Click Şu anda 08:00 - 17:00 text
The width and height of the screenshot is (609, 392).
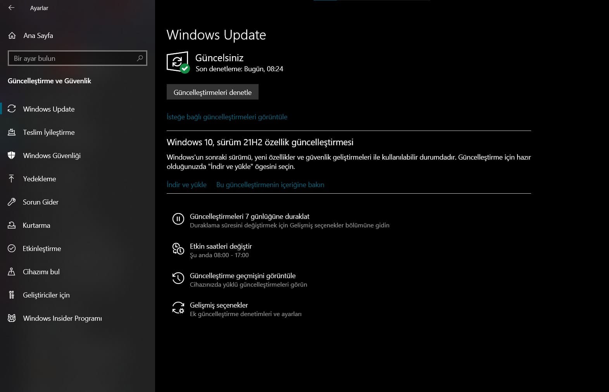219,255
